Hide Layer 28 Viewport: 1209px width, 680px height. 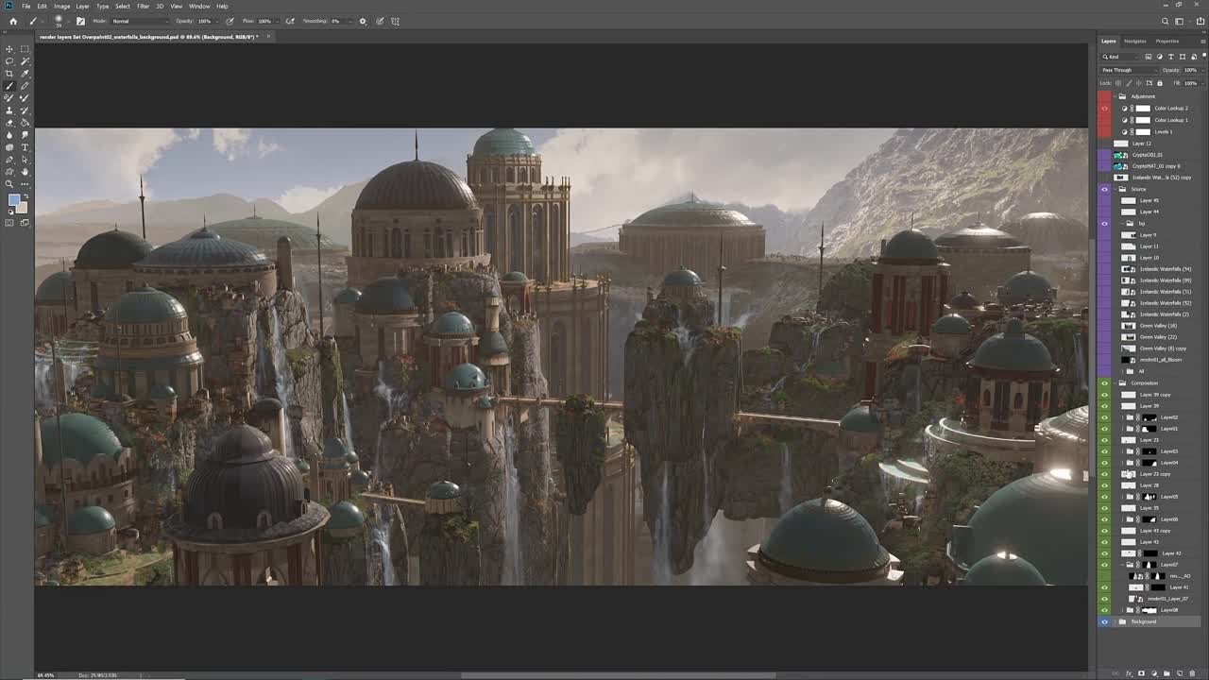(1104, 485)
